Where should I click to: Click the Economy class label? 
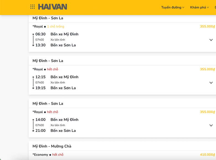40,155
